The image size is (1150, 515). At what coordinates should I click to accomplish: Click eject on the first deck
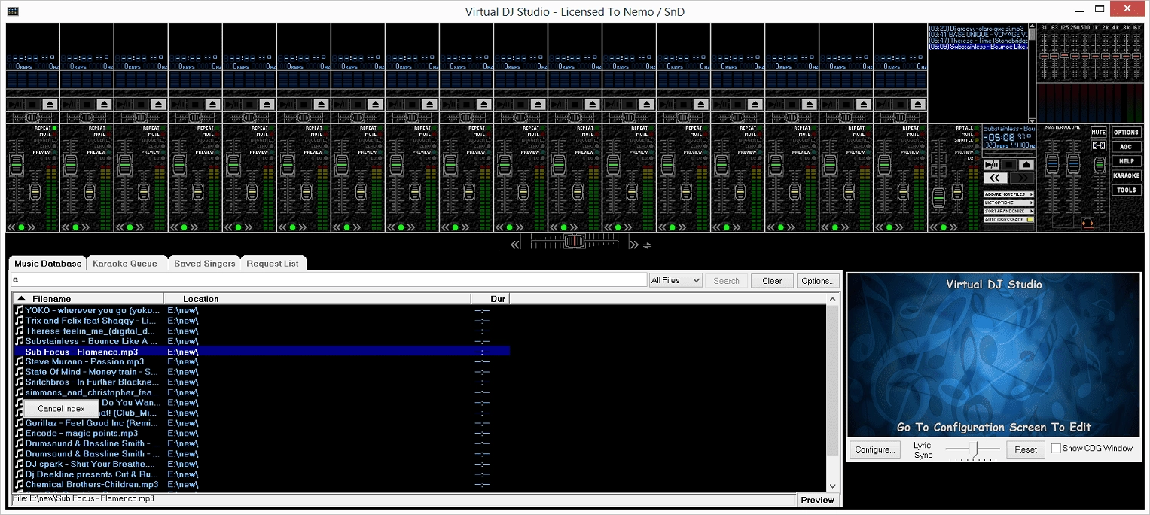coord(50,104)
